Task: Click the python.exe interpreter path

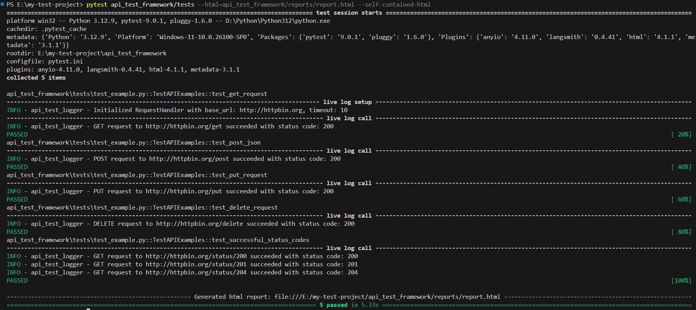Action: [x=277, y=21]
